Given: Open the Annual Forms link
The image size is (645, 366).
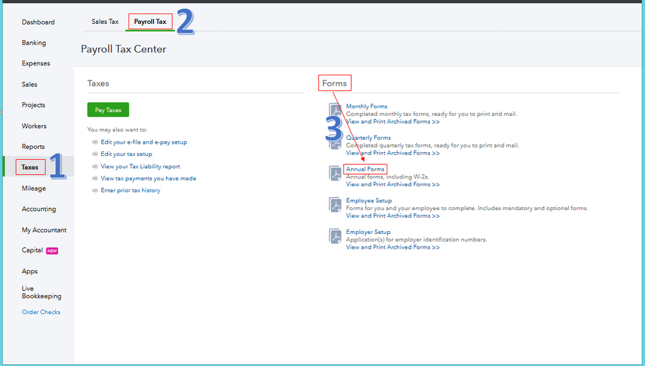Looking at the screenshot, I should click(x=365, y=169).
